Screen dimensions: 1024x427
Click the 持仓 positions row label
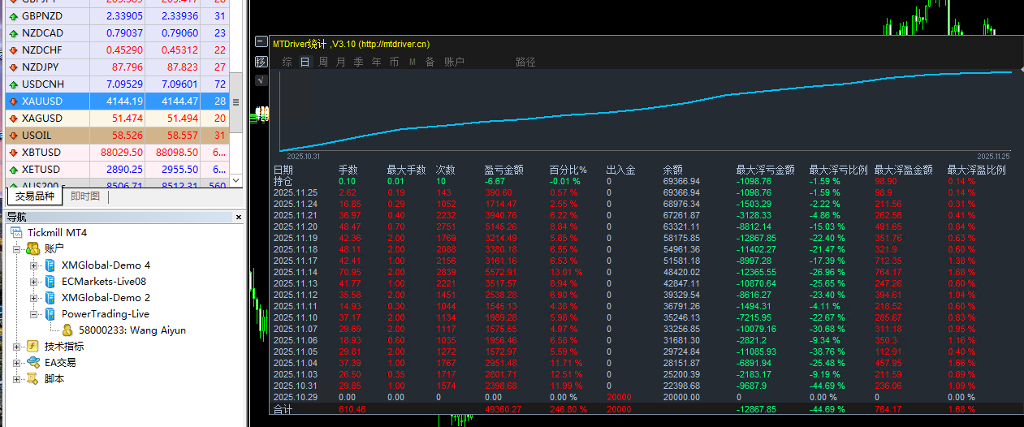(283, 181)
